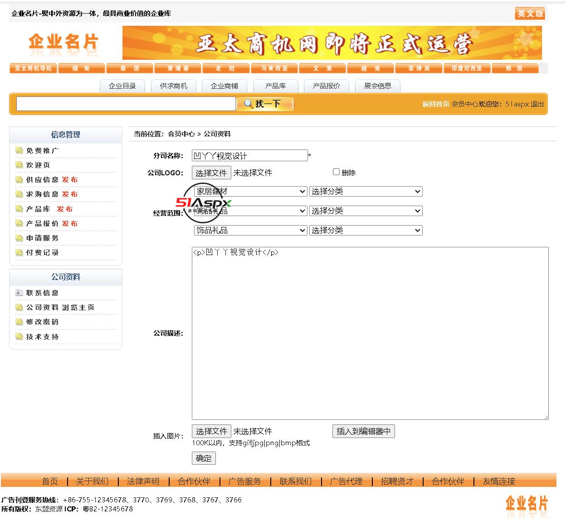Click the 选择文件 button for 公司LOGO
Viewport: 566px width, 520px height.
[x=211, y=173]
